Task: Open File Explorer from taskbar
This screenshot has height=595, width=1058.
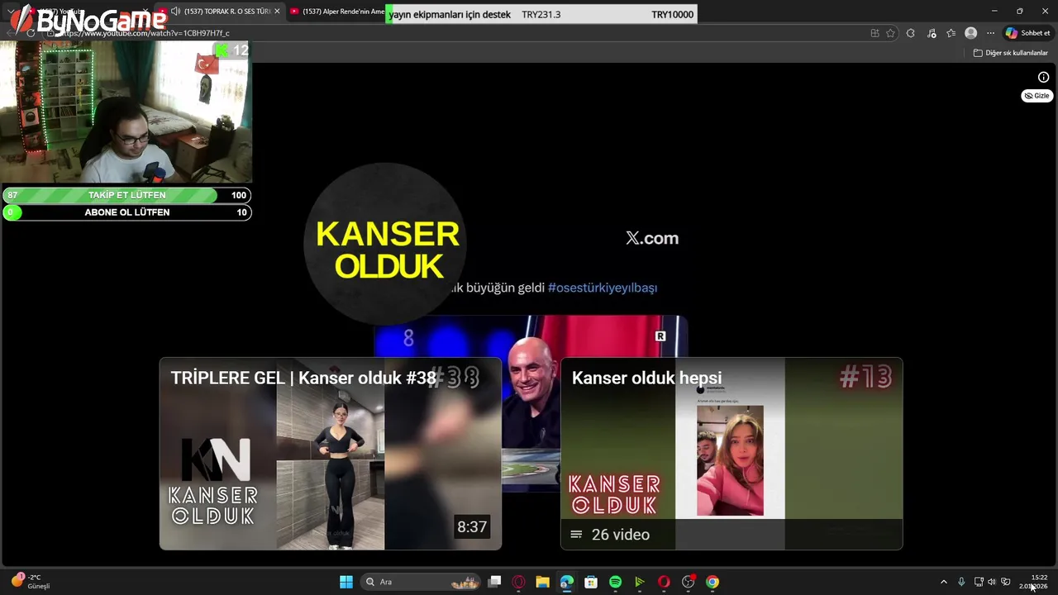Action: 542,582
